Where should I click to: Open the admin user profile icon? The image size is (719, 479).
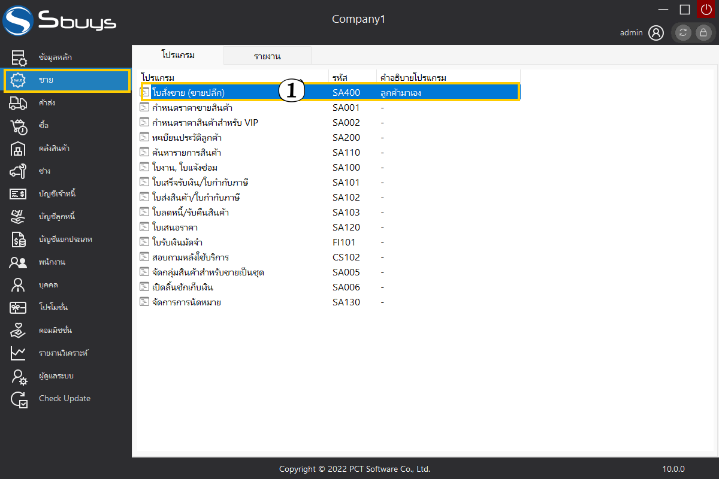click(x=656, y=33)
